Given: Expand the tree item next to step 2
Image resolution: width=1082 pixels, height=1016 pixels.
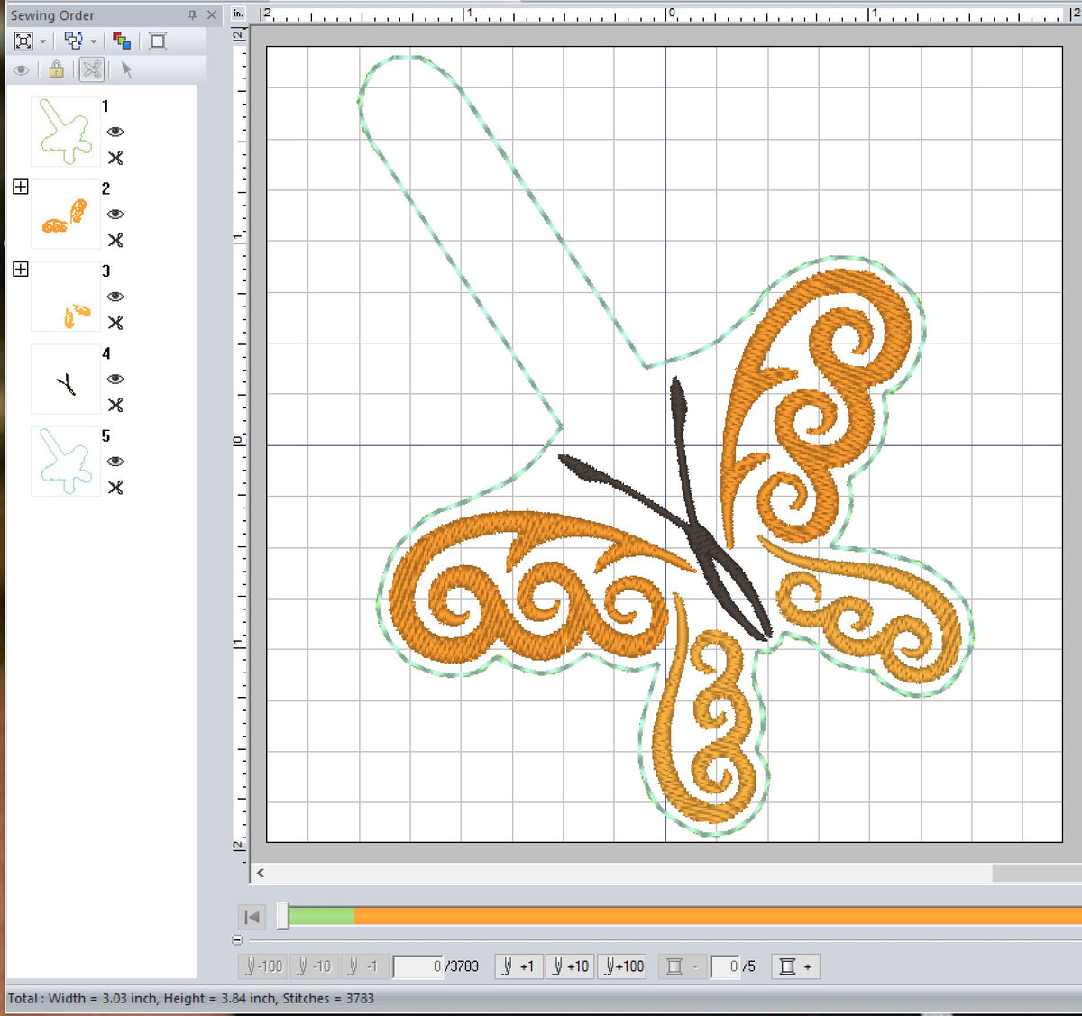Looking at the screenshot, I should point(20,187).
